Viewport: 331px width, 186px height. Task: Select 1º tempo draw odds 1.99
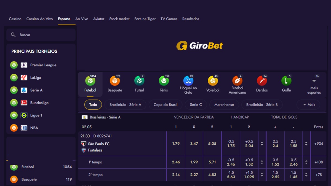pyautogui.click(x=194, y=162)
